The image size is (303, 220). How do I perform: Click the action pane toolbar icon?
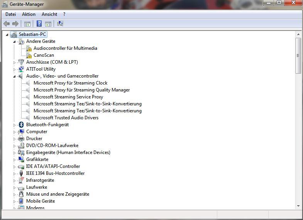48,24
